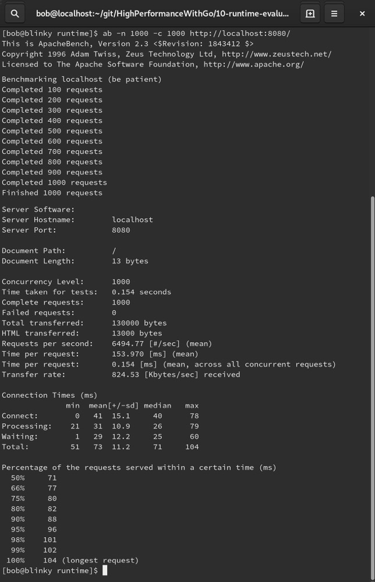Click the 0.154 seconds time taken value
This screenshot has height=582, width=375.
[141, 292]
